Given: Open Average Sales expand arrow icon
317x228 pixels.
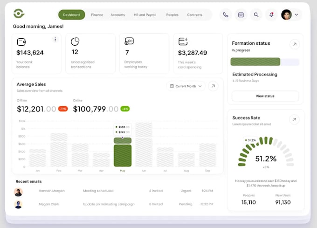Looking at the screenshot, I should pyautogui.click(x=213, y=86).
